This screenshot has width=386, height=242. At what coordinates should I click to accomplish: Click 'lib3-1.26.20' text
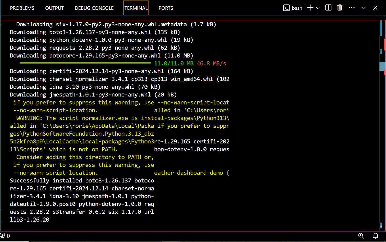[x=30, y=220]
